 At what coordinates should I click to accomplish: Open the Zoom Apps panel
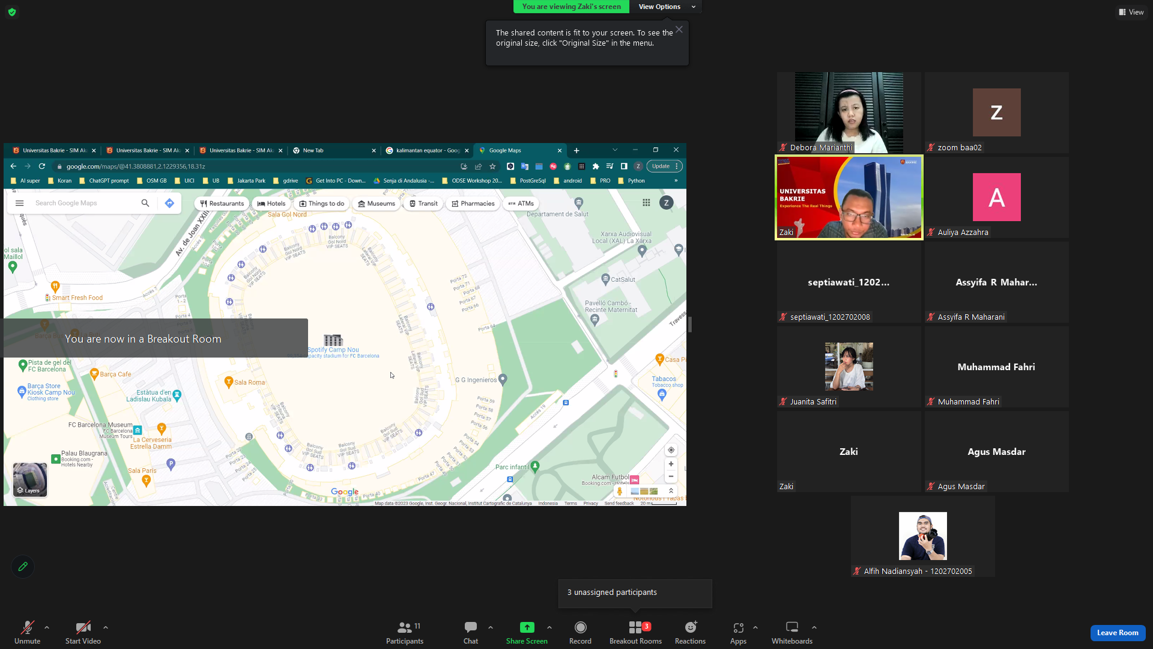pos(738,632)
